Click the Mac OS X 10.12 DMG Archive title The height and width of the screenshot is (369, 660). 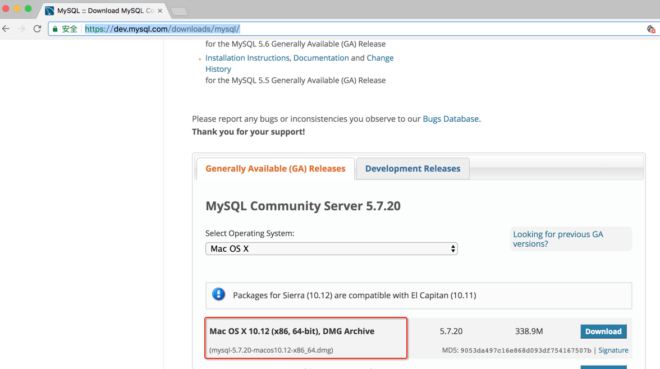292,331
